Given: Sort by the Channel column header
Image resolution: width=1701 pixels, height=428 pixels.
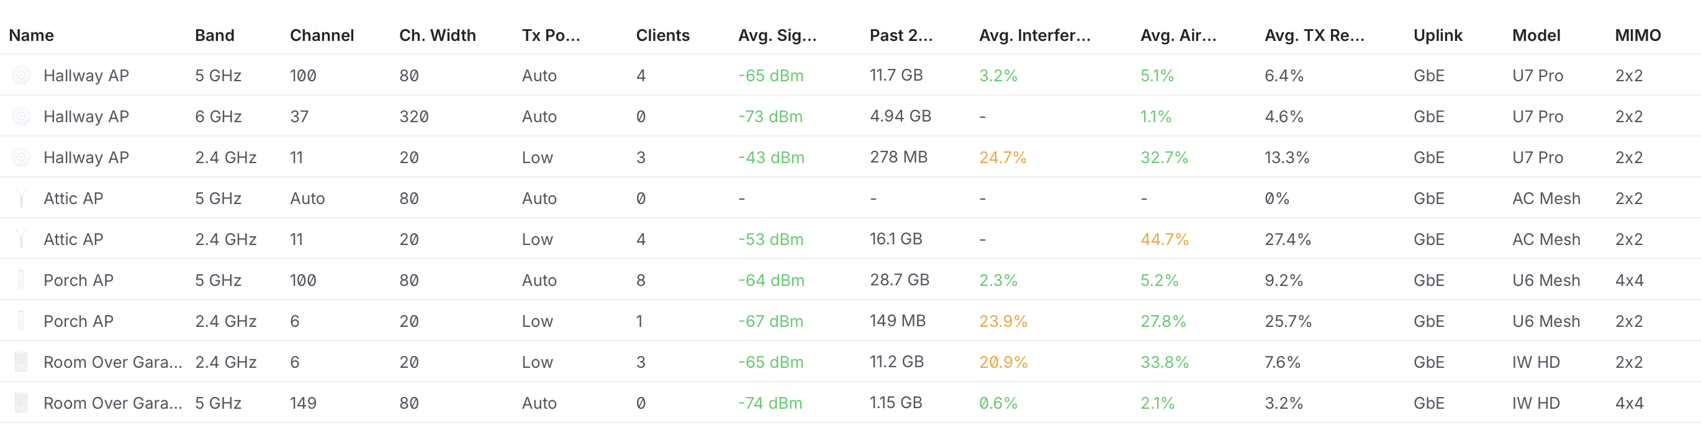Looking at the screenshot, I should (322, 35).
